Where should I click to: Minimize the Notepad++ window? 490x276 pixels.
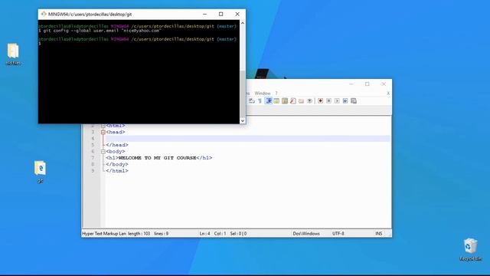tap(351, 84)
